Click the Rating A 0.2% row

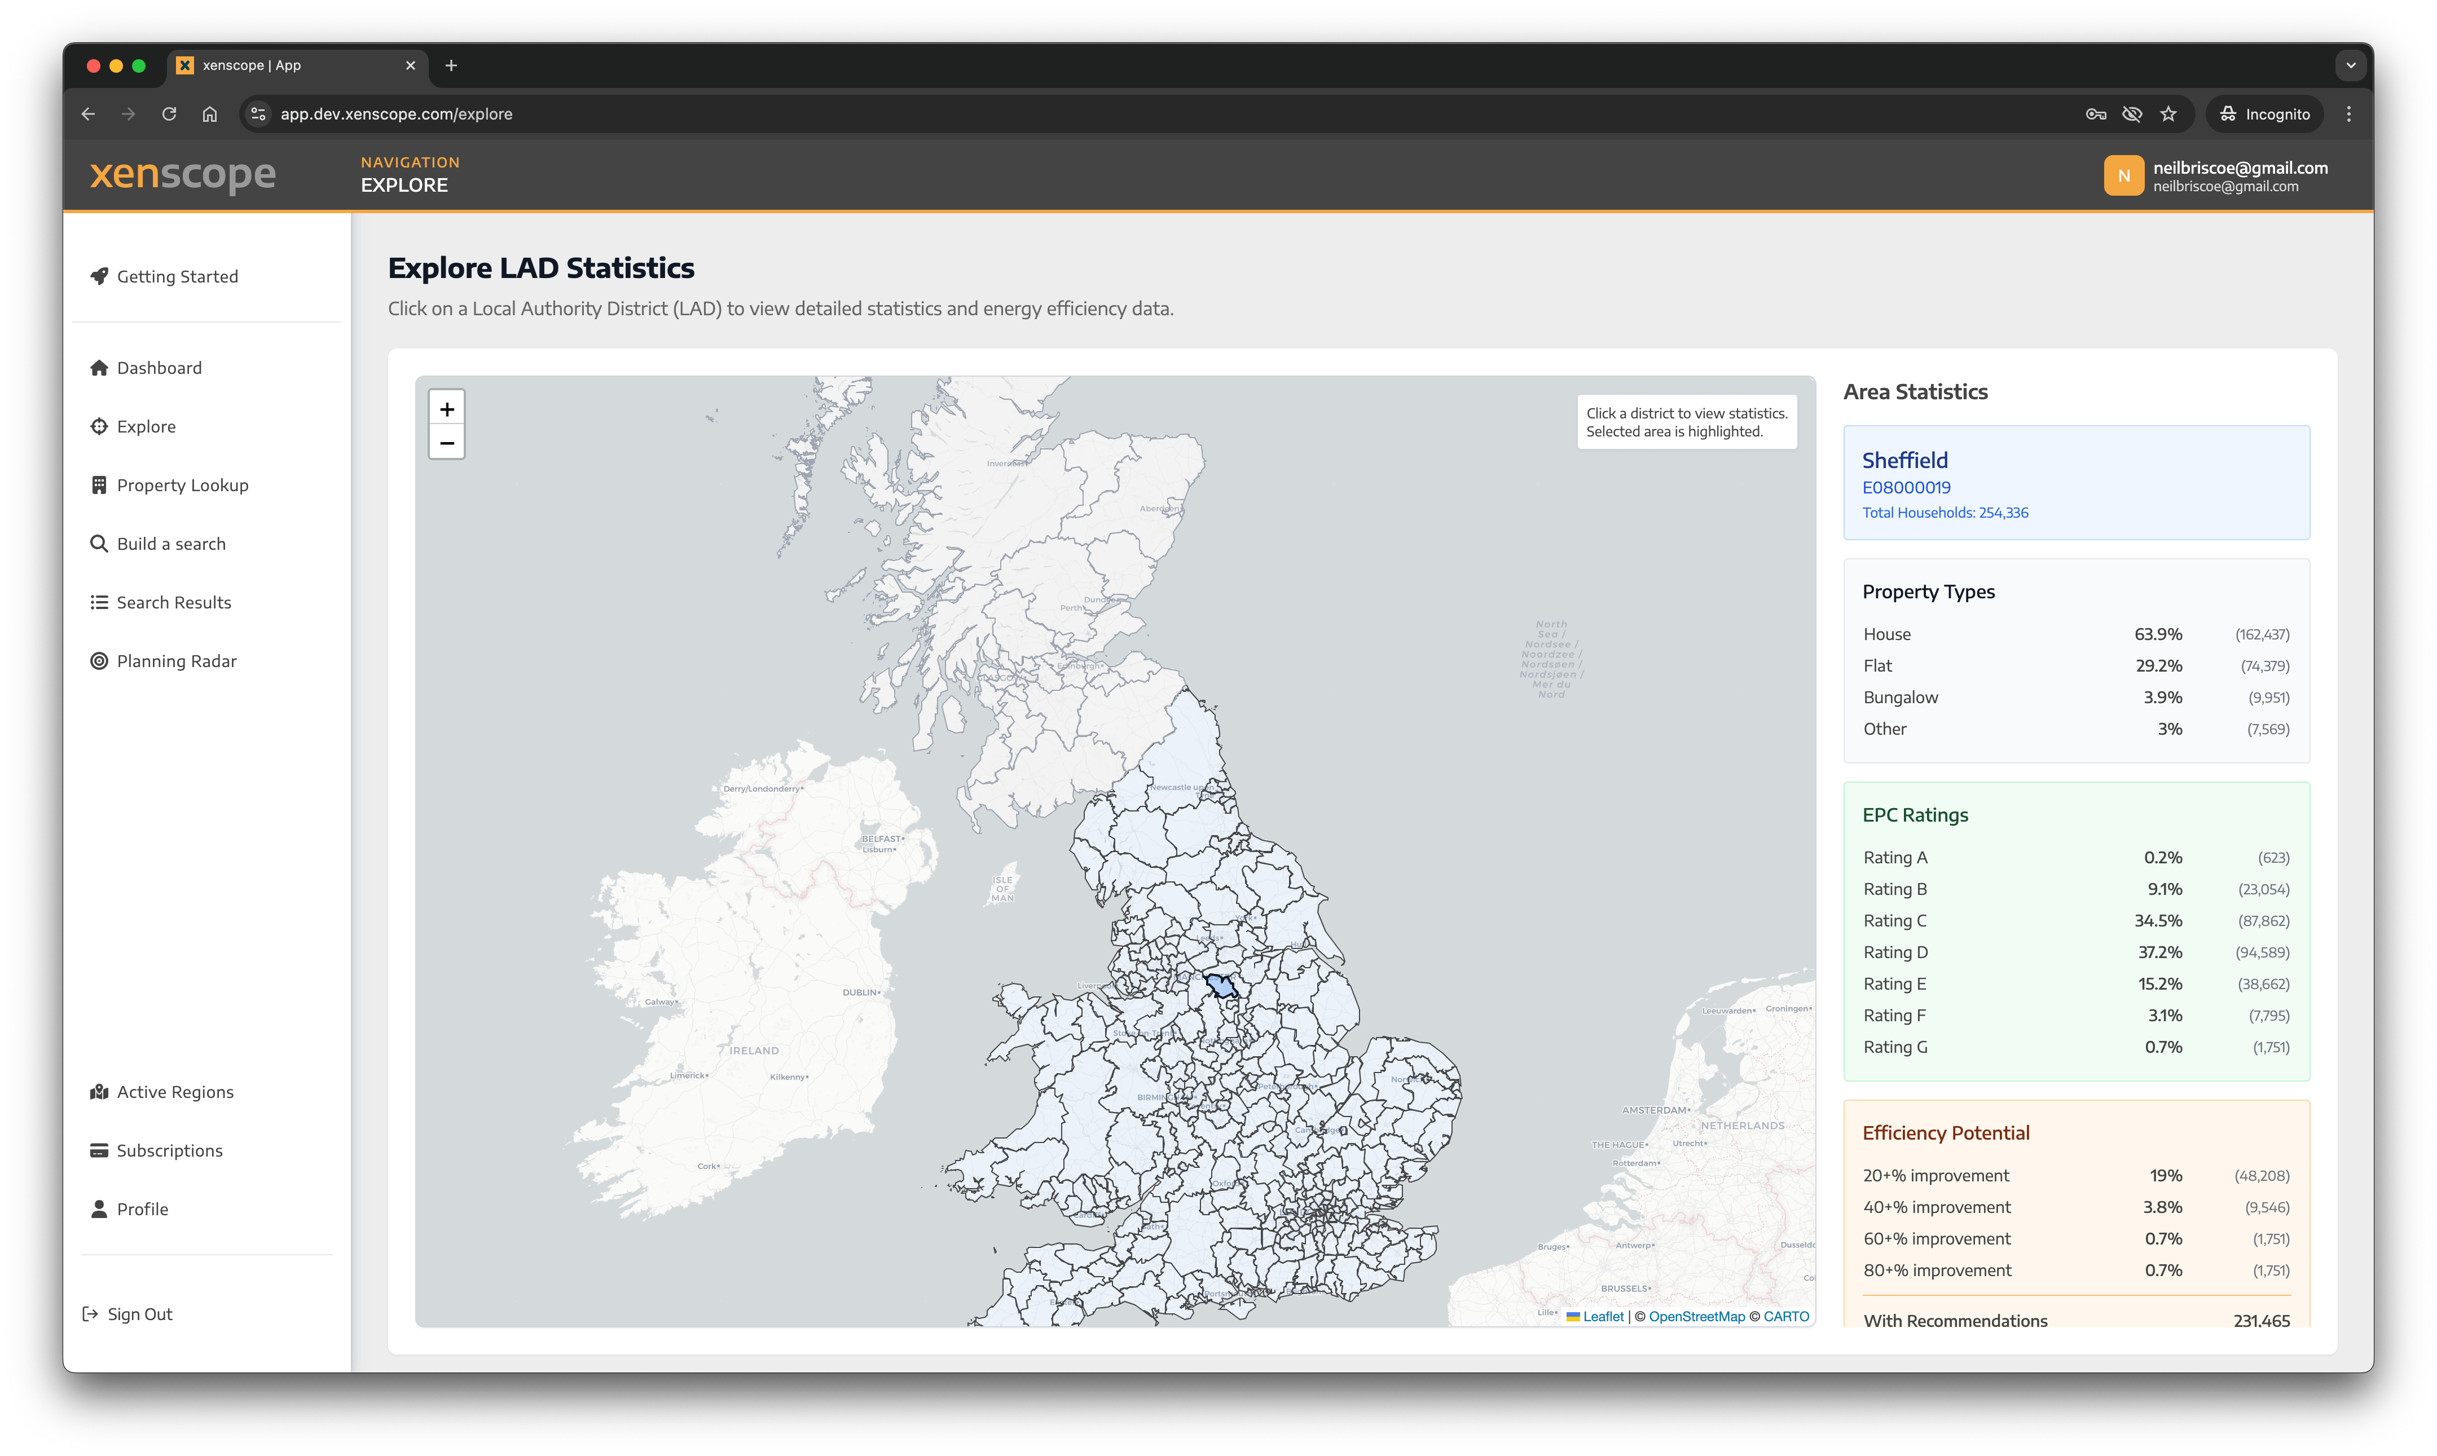(2076, 858)
